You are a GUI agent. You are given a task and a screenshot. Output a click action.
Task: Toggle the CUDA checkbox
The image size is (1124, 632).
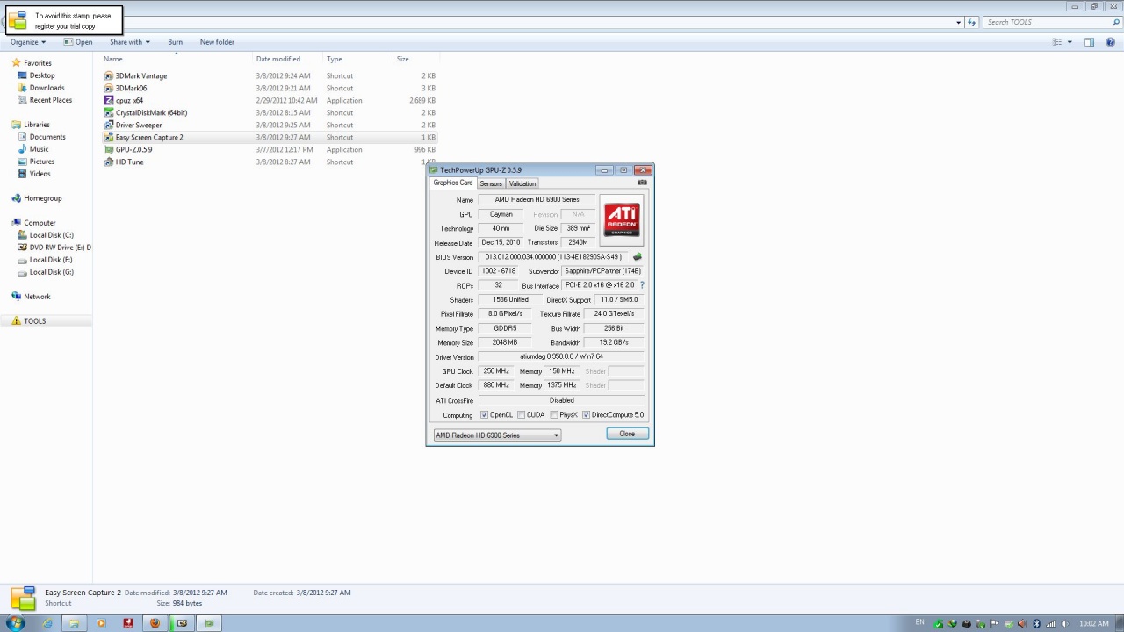521,415
